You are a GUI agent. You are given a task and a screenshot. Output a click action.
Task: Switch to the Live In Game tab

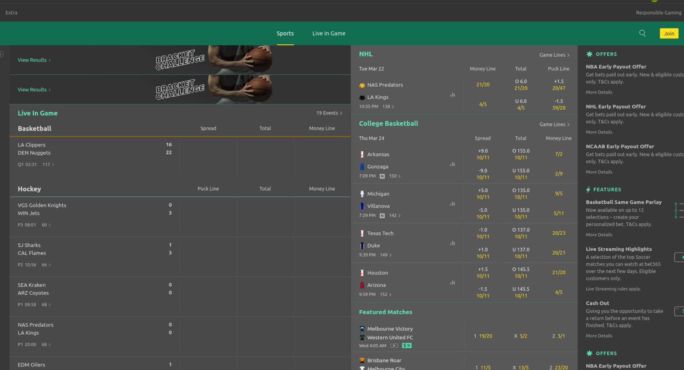tap(329, 33)
